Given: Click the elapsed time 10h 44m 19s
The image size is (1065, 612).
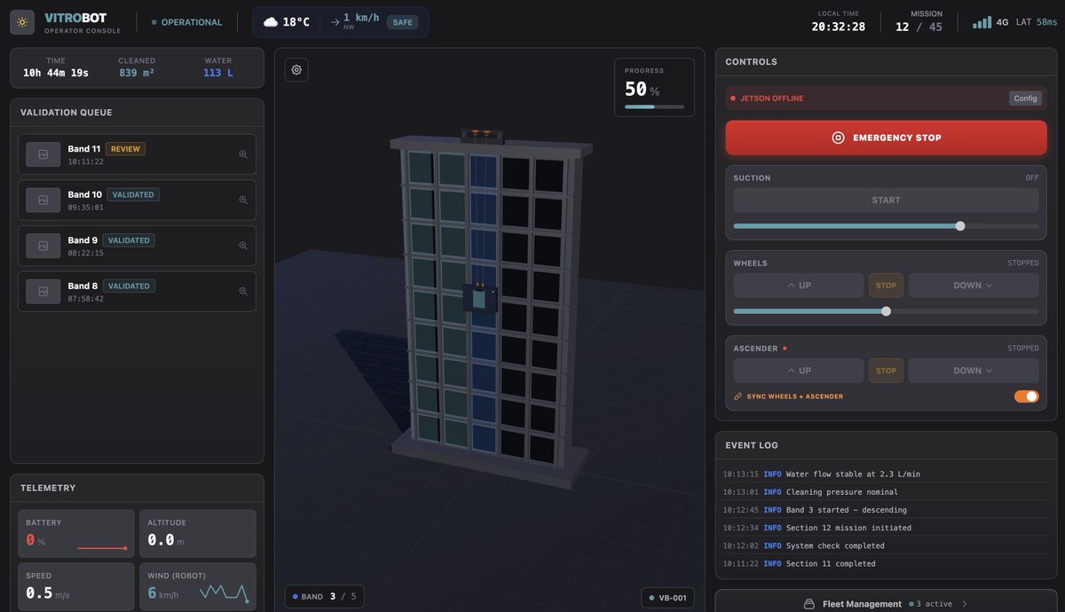Looking at the screenshot, I should (x=56, y=73).
